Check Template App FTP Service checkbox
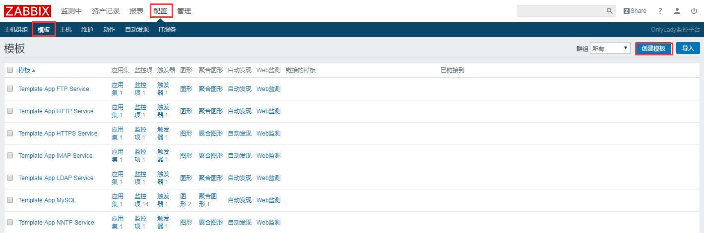704x233 pixels. tap(10, 89)
